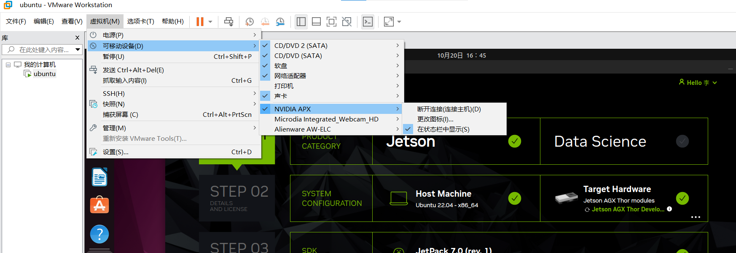736x253 pixels.
Task: Choose 更改图标(I)... submenu entry
Action: tap(454, 119)
